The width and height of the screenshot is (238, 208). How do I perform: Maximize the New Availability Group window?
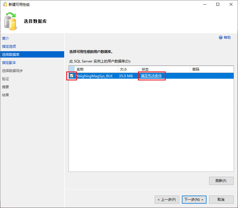pos(218,4)
